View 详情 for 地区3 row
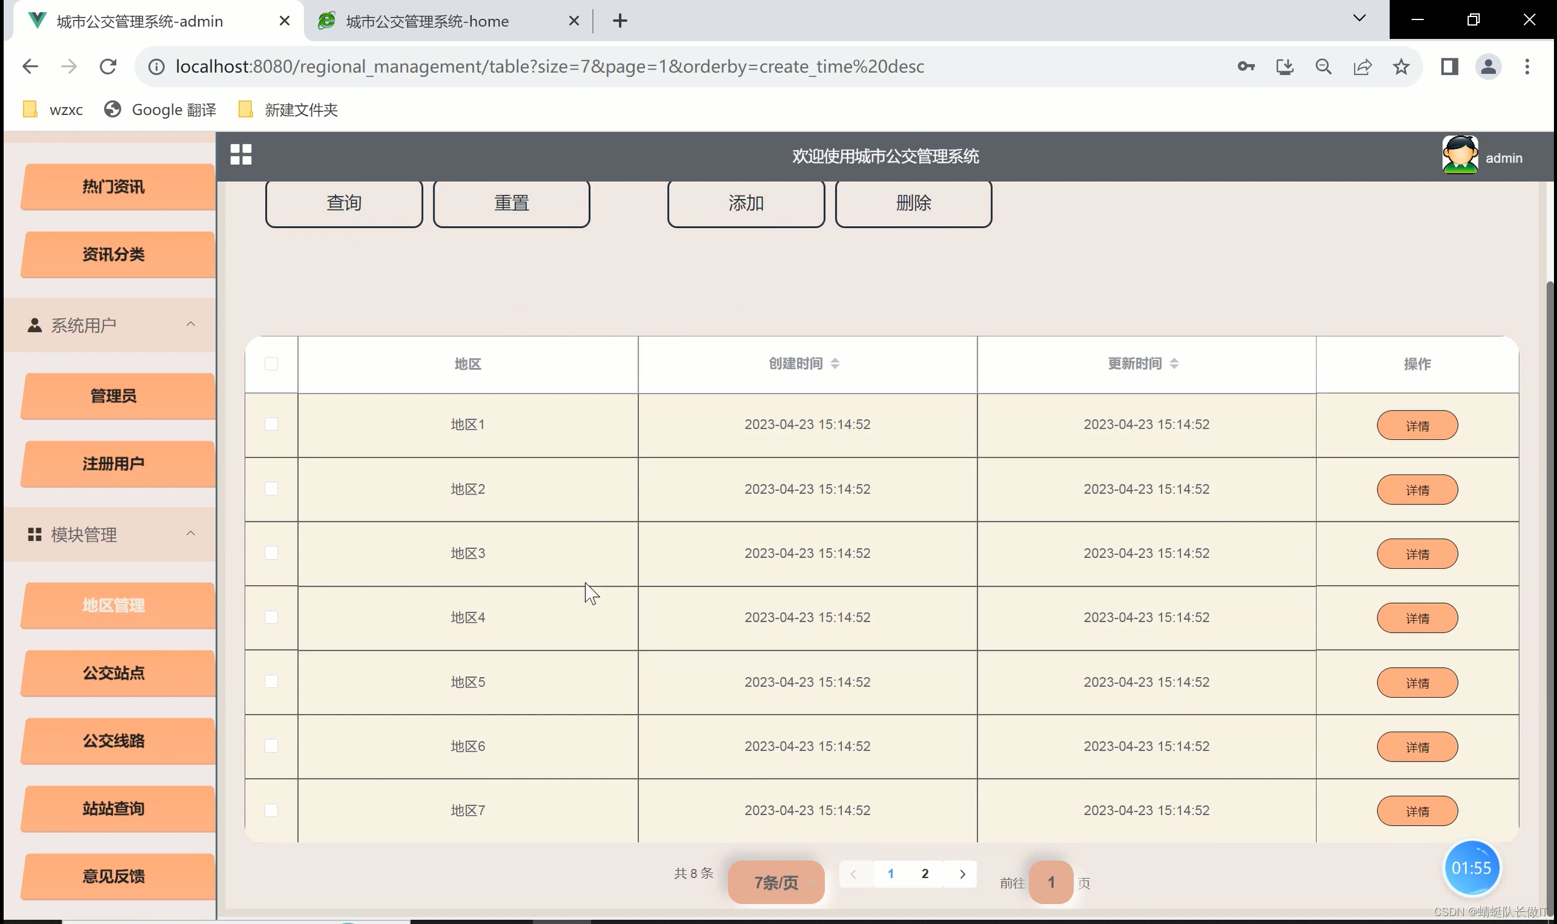This screenshot has width=1557, height=924. 1417,554
